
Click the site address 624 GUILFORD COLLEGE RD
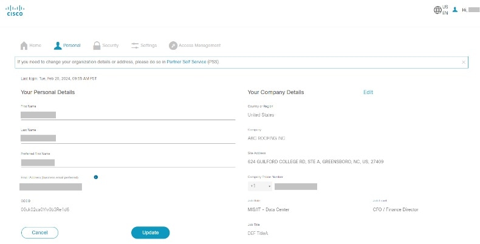[315, 161]
